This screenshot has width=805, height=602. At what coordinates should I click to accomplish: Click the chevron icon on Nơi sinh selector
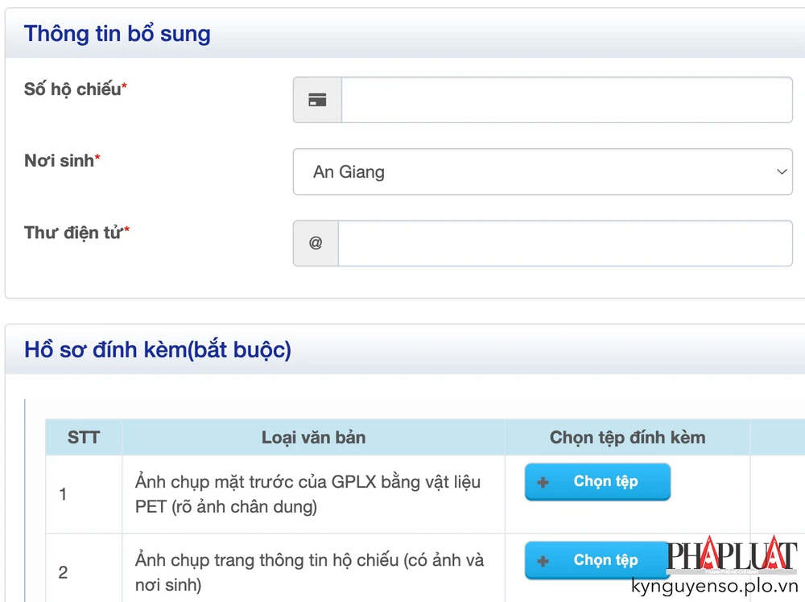coord(781,171)
